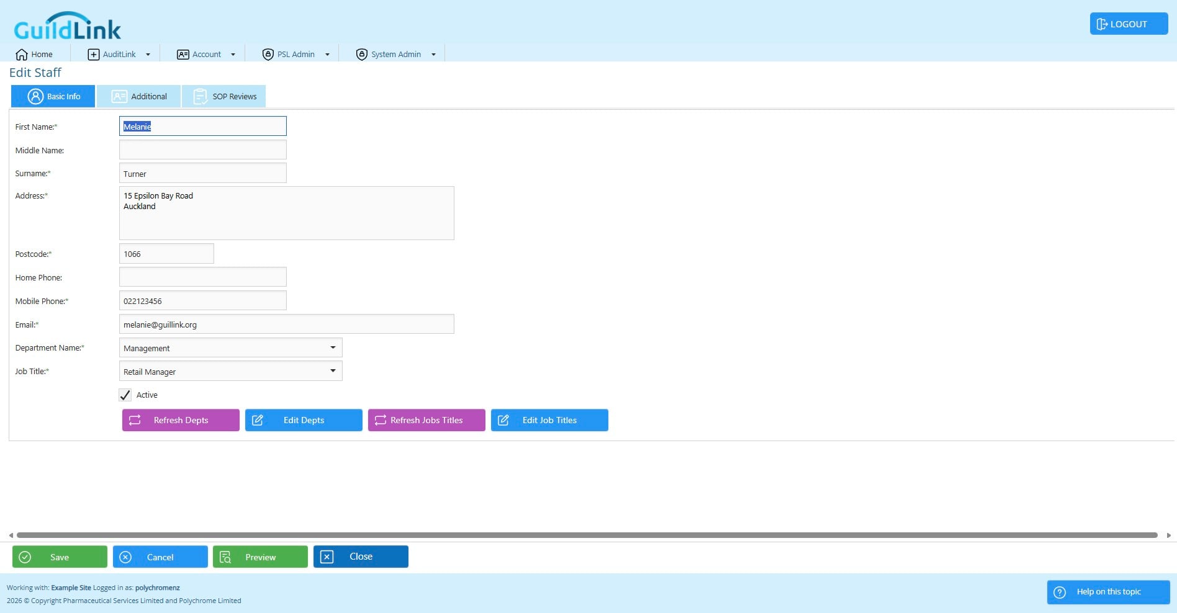Click the Edit Depts pencil icon
The height and width of the screenshot is (613, 1177).
[258, 420]
